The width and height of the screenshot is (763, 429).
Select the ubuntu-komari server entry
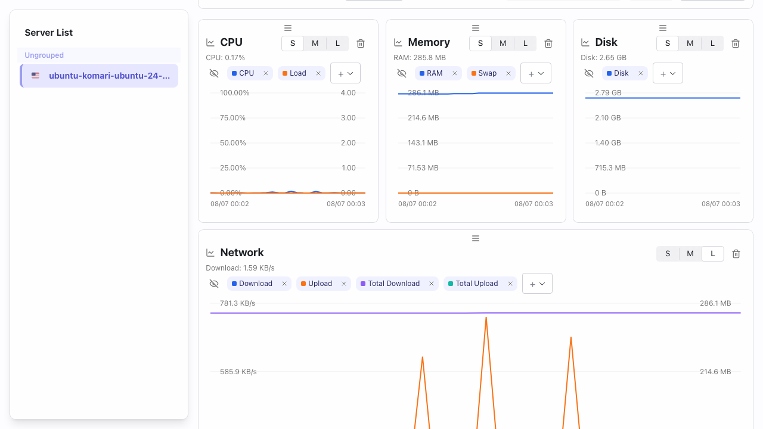click(99, 76)
